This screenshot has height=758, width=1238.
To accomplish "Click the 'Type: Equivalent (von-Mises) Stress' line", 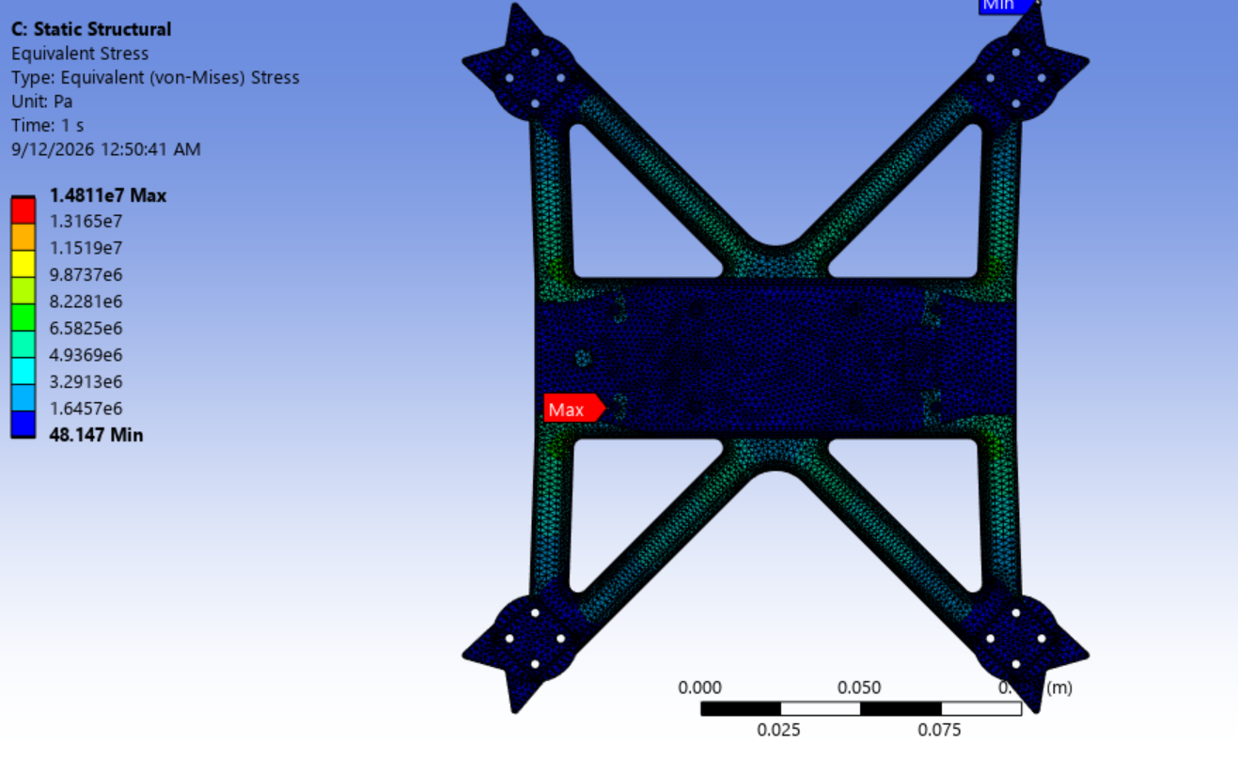I will click(155, 78).
